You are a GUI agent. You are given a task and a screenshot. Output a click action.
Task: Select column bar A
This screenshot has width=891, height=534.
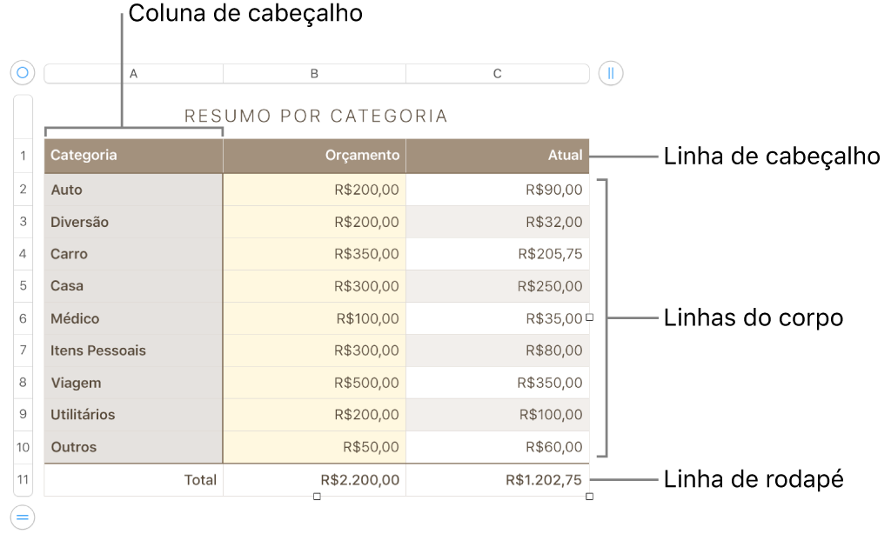point(132,73)
